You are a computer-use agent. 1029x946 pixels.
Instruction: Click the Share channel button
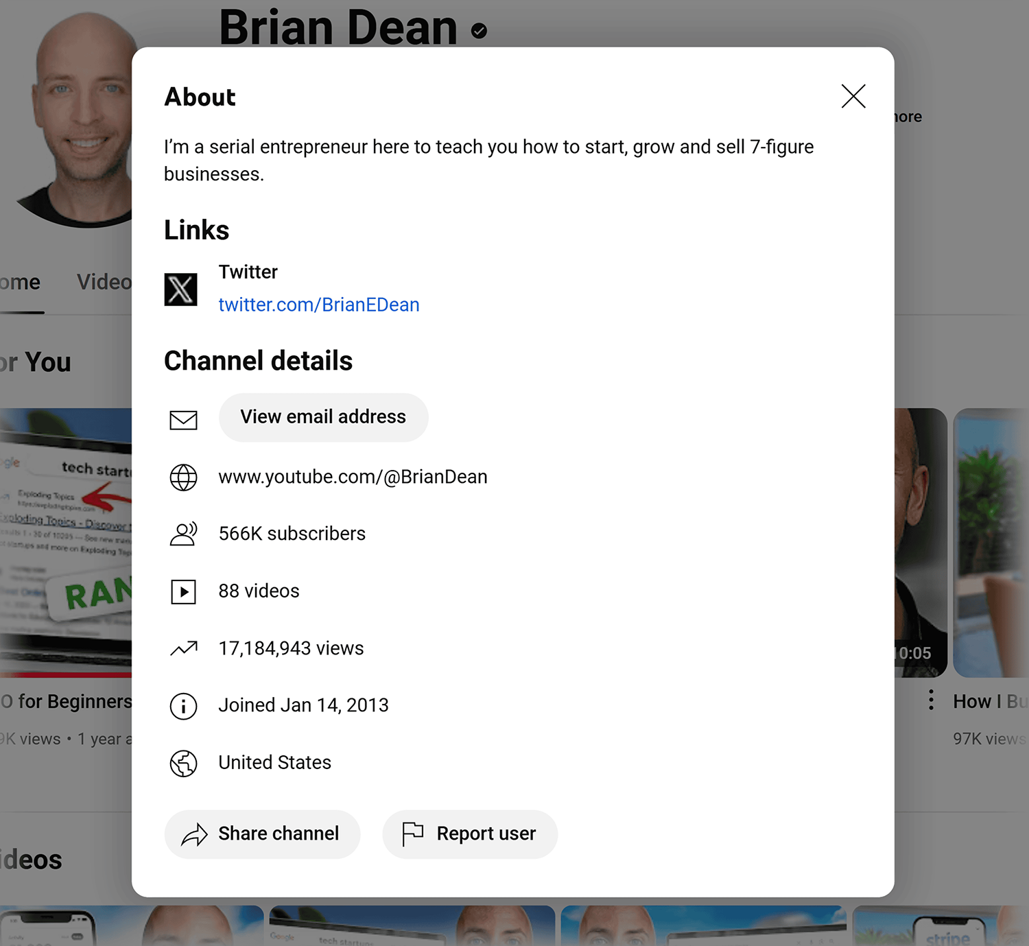[x=262, y=834]
